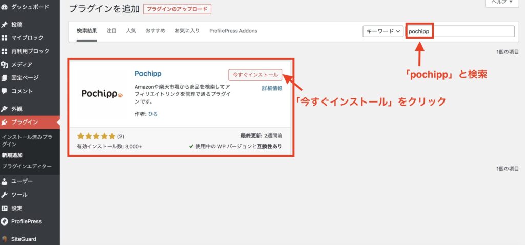Open コメント menu item
The image size is (525, 245).
pos(22,91)
